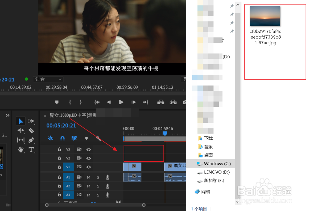Select the 魔女.1080p.BD sequence tab
Viewport: 309px width, 211px height.
[73, 115]
